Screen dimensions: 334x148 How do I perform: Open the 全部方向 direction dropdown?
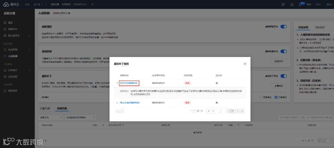[x=50, y=118]
